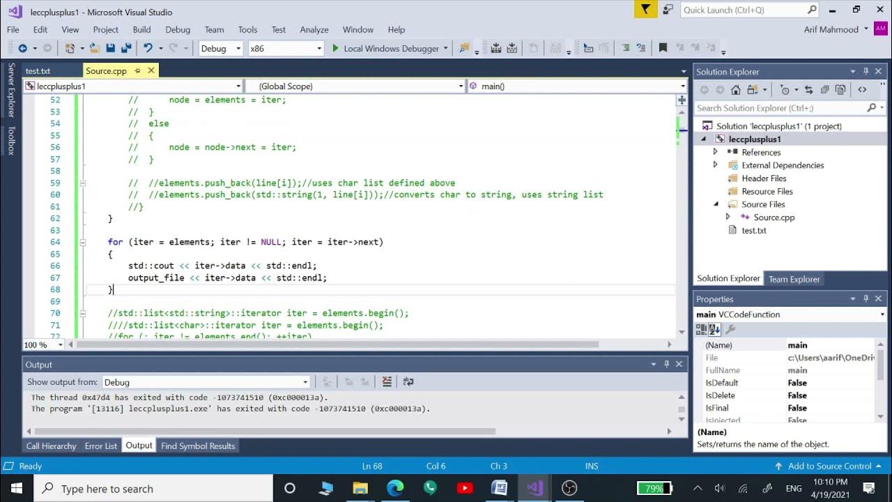Collapse code block at line 59
The image size is (892, 502).
[x=82, y=183]
